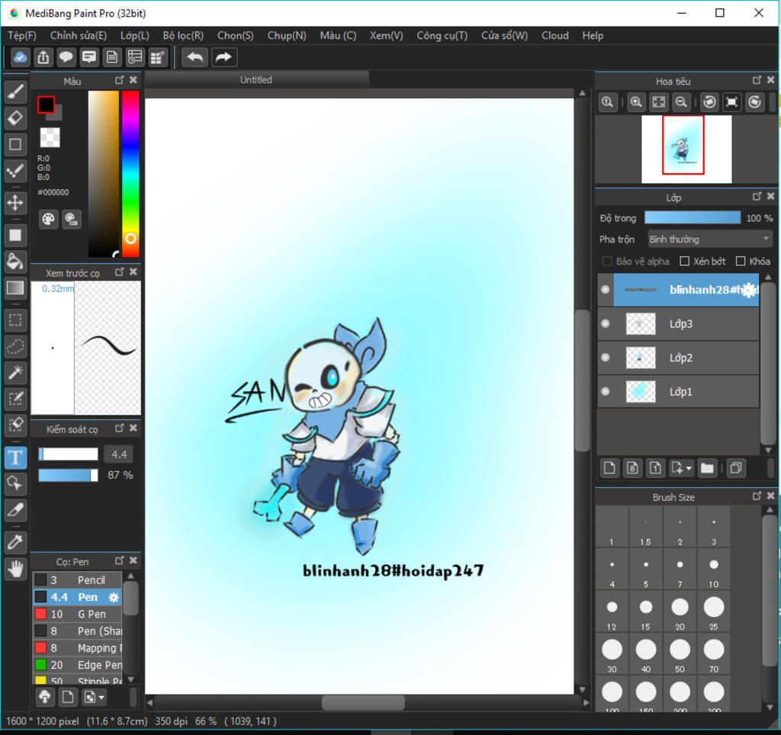781x735 pixels.
Task: Open the Bộ lọc(R) menu
Action: point(183,36)
